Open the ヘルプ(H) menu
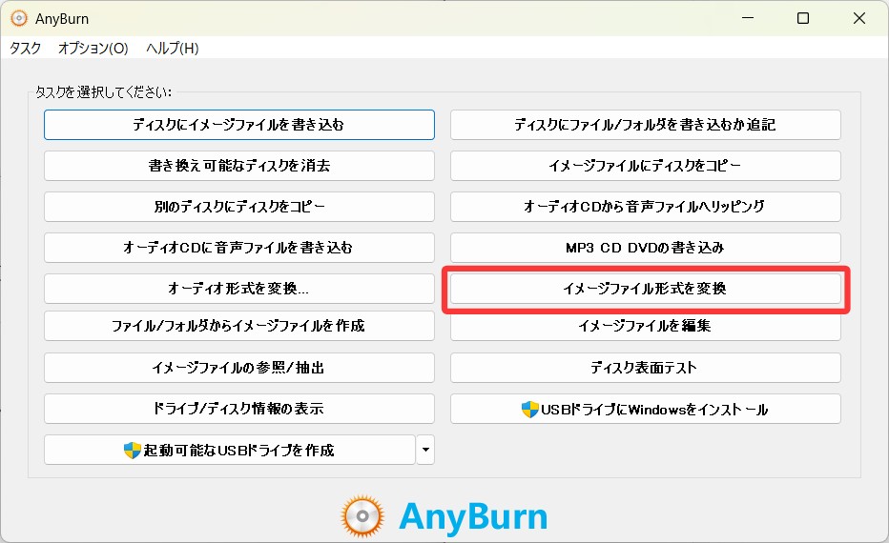The height and width of the screenshot is (543, 889). coord(173,49)
